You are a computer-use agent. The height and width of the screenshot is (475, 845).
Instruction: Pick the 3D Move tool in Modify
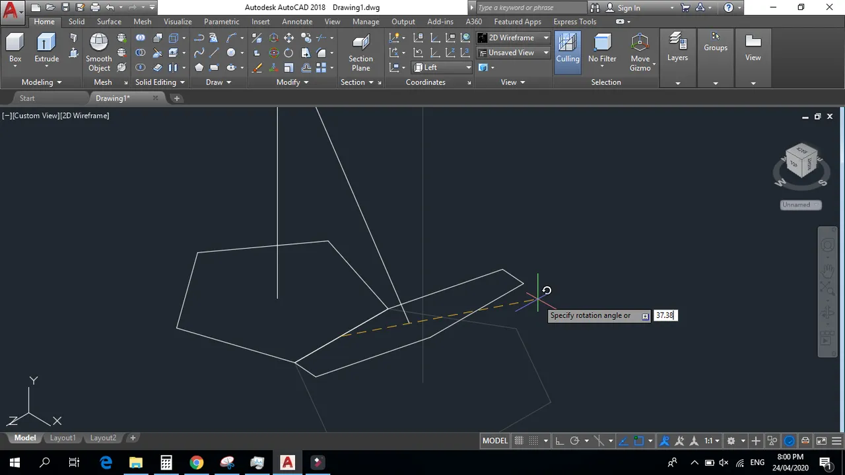273,38
